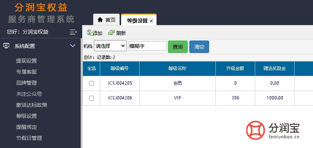The height and width of the screenshot is (148, 313).
Task: Click the blue 清空 button
Action: pyautogui.click(x=199, y=47)
